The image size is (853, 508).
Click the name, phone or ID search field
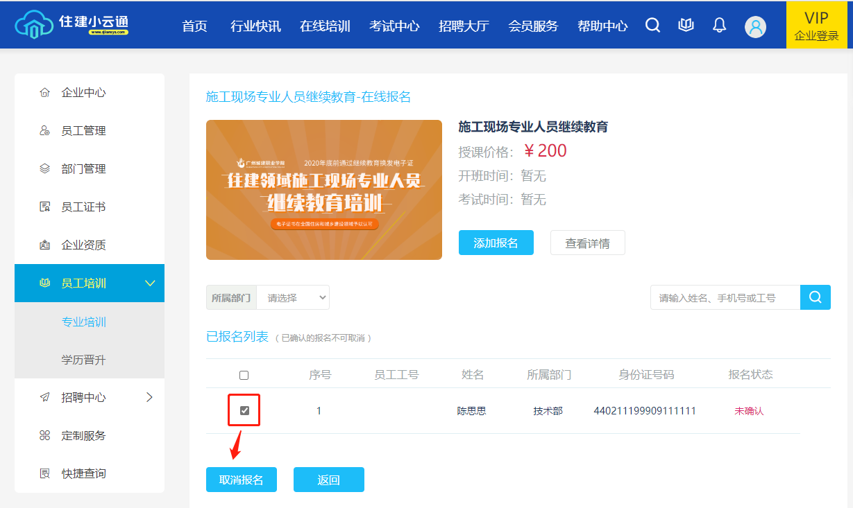pyautogui.click(x=725, y=297)
